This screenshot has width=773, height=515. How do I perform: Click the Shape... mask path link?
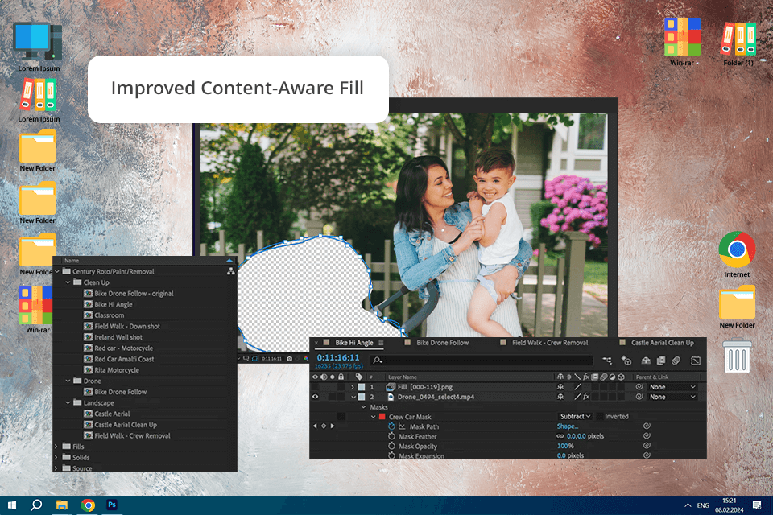[x=568, y=426]
